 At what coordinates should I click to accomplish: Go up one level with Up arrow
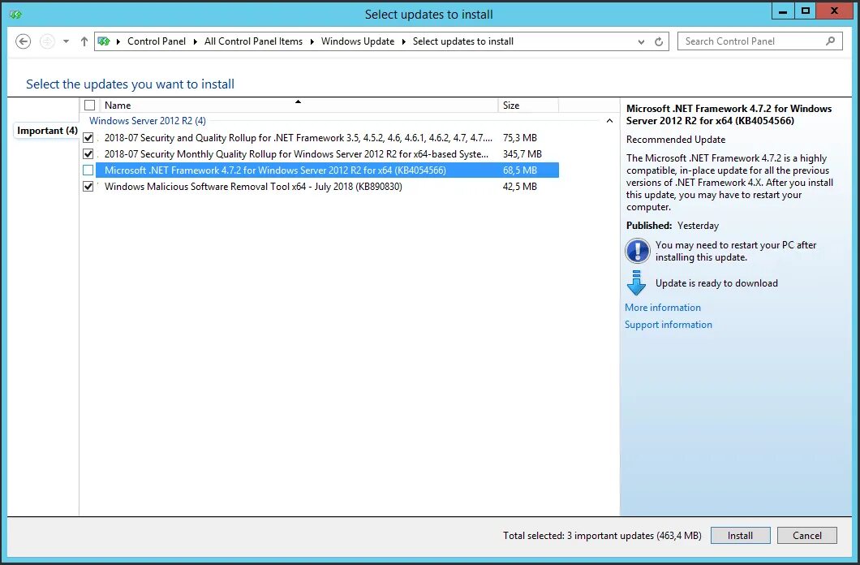tap(84, 41)
